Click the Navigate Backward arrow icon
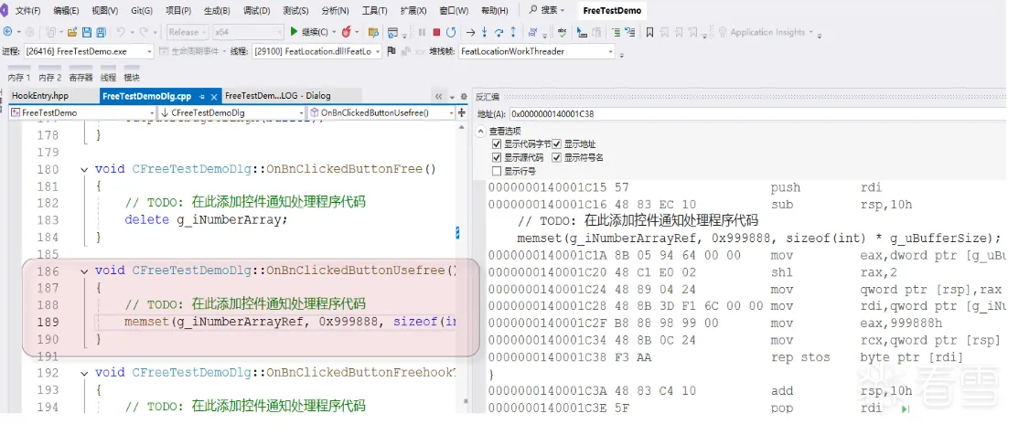1019x435 pixels. 8,32
